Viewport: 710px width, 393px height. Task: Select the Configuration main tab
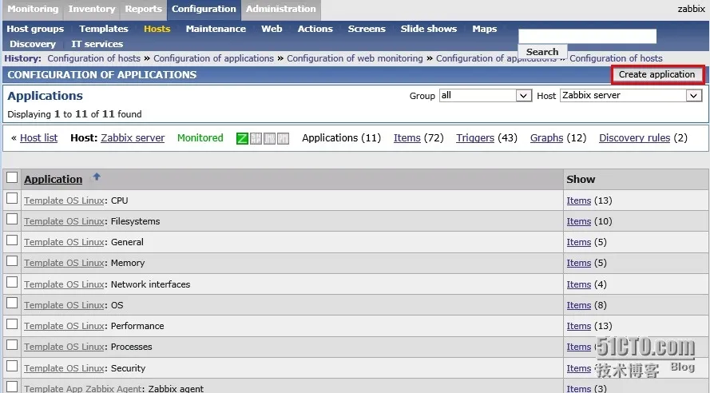204,9
